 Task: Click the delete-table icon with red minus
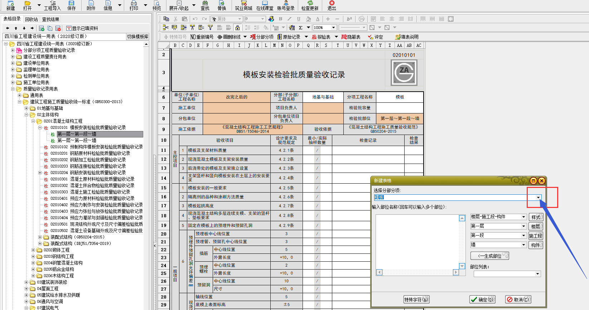(58, 28)
